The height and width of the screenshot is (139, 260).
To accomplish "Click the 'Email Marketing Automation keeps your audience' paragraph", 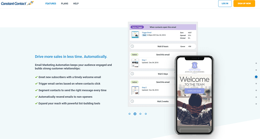I will click(x=73, y=67).
